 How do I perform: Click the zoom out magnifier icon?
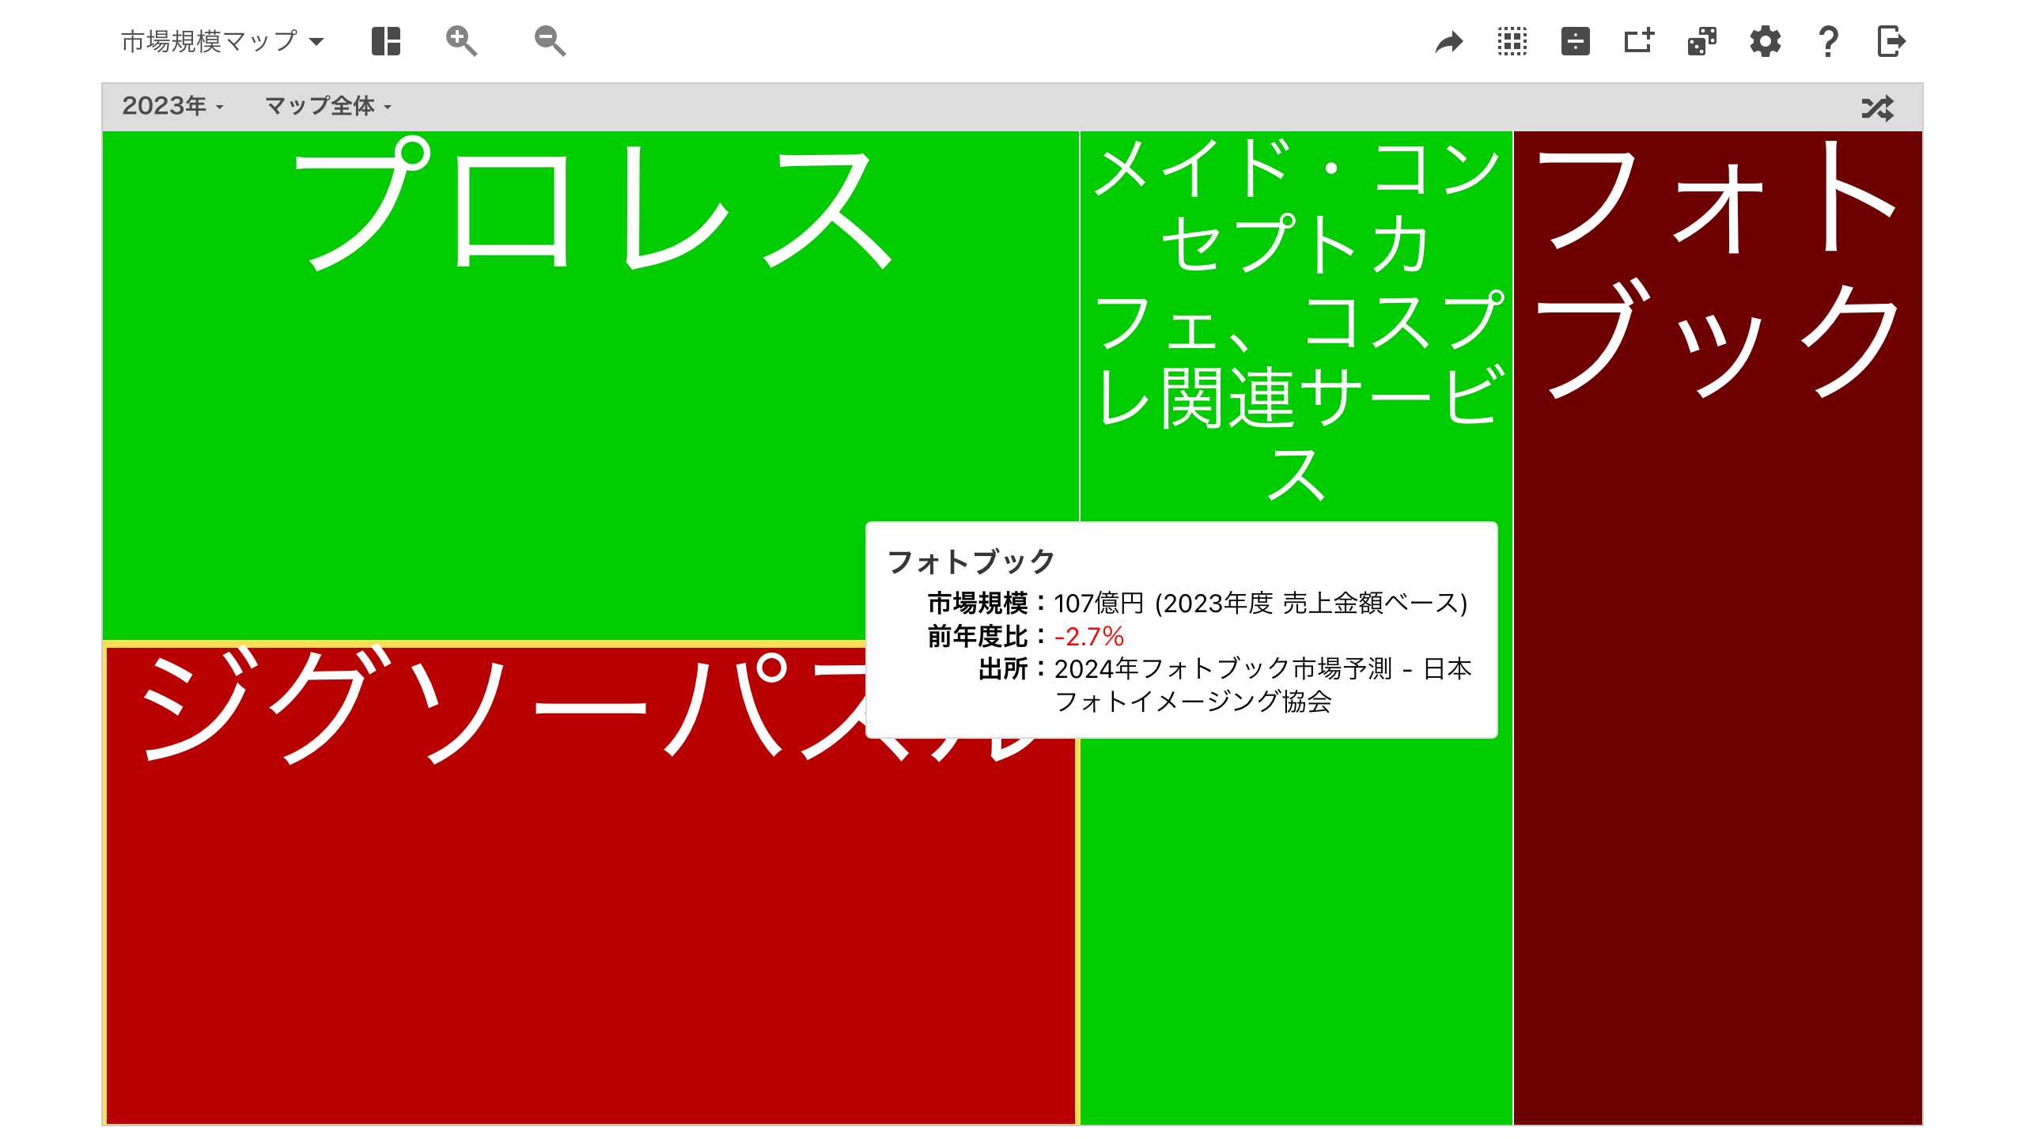[550, 41]
